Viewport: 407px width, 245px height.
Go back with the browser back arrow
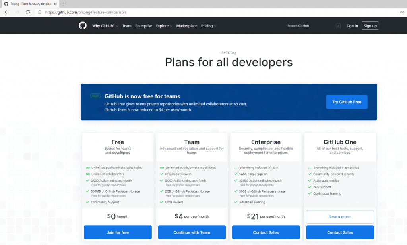[7, 12]
